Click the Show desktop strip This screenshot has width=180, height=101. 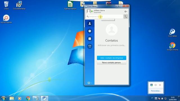coord(179,98)
